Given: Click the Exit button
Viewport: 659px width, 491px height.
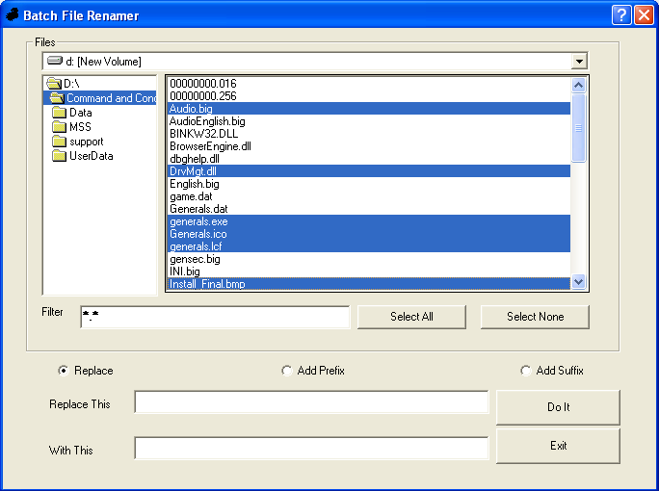Looking at the screenshot, I should pyautogui.click(x=558, y=446).
